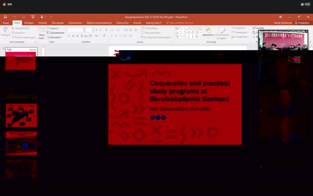Expand the shapes gallery More arrow
The image size is (313, 196).
pos(200,36)
